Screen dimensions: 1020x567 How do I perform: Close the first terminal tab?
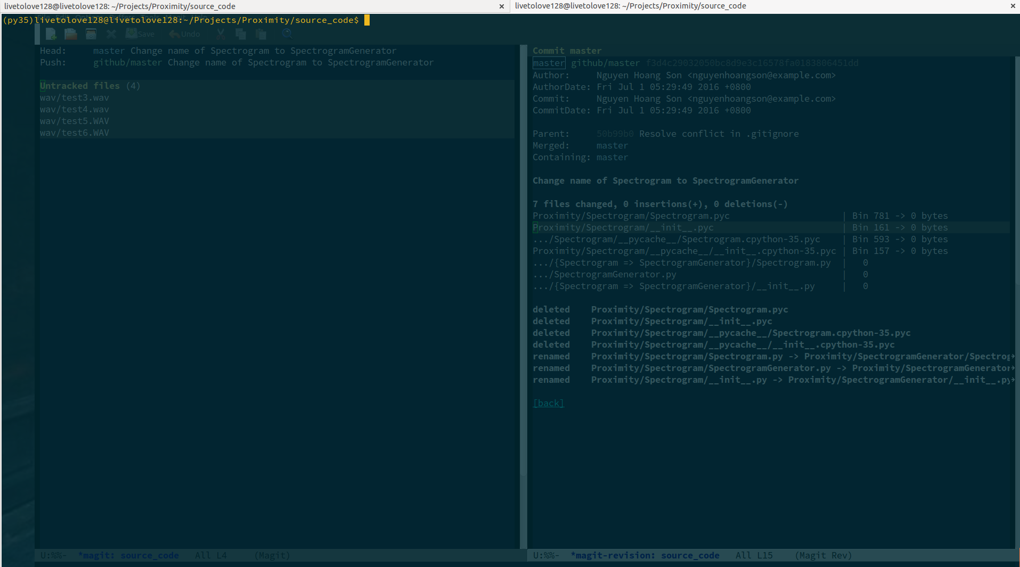pyautogui.click(x=502, y=6)
